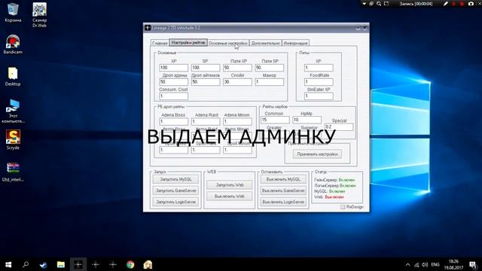
Task: Click the clock and date in taskbar
Action: coord(453,264)
